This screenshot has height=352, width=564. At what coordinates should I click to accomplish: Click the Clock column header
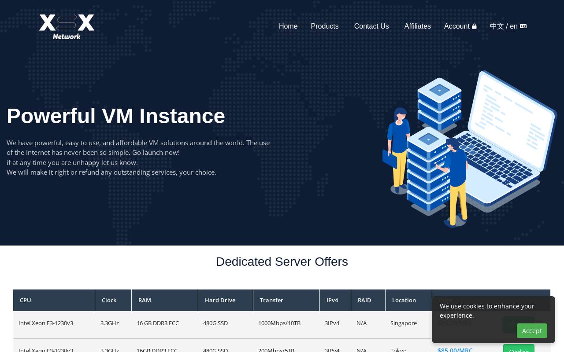coord(113,300)
